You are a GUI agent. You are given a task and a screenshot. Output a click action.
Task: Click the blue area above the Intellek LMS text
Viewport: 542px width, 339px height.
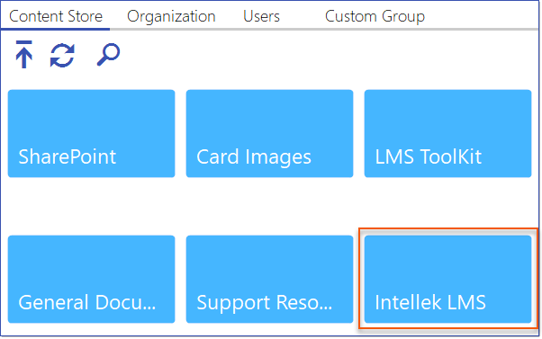coord(448,263)
